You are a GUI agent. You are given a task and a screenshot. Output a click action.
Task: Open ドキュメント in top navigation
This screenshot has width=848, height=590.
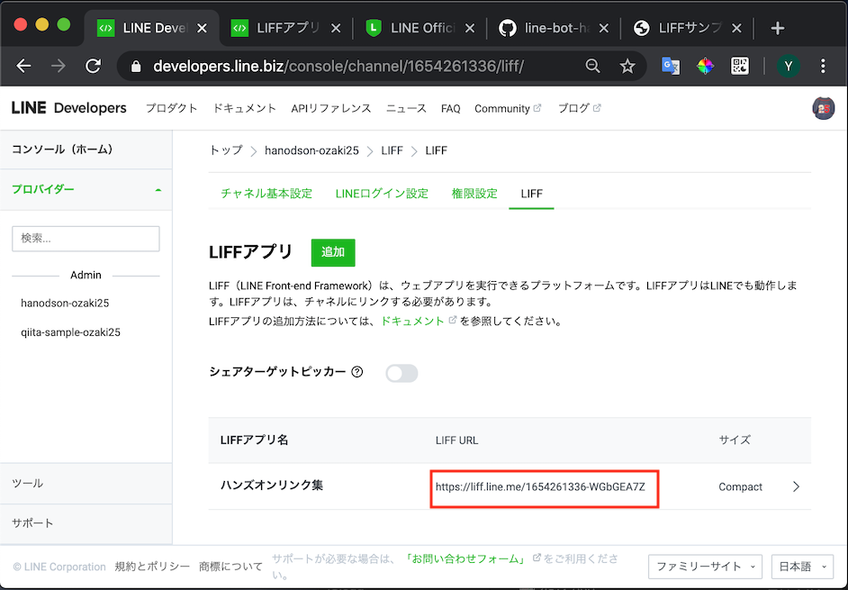(x=245, y=108)
